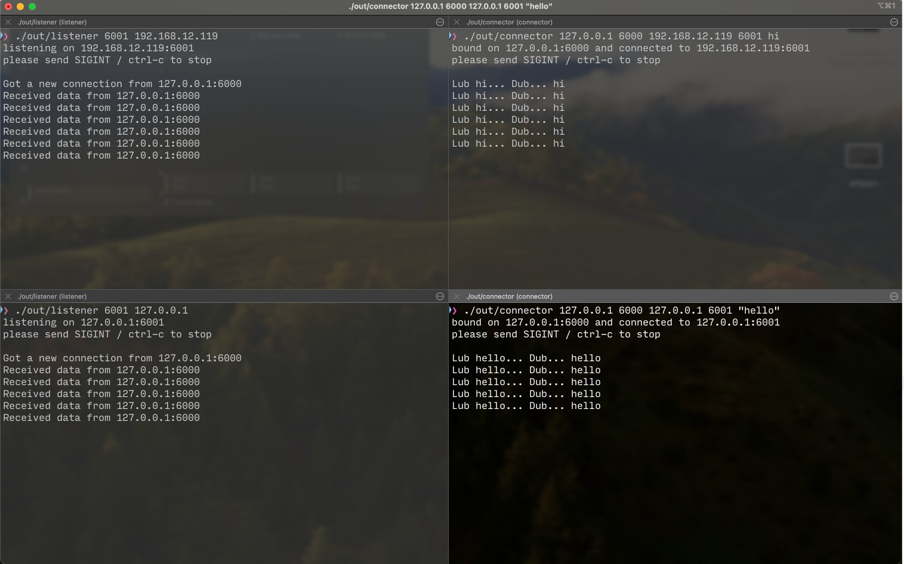The height and width of the screenshot is (564, 904).
Task: Click "Got a new connection" line in the 127.0.0.1 listener pane
Action: (122, 358)
